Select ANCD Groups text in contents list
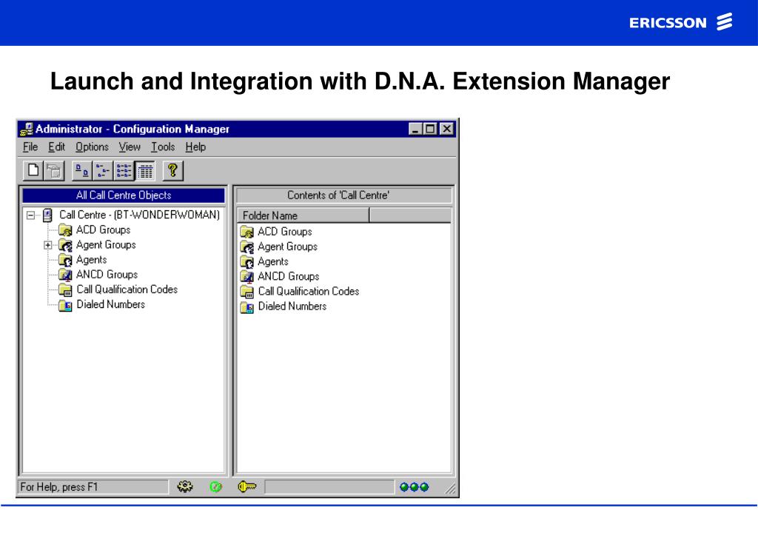Viewport: 758px width, 536px height. tap(289, 276)
